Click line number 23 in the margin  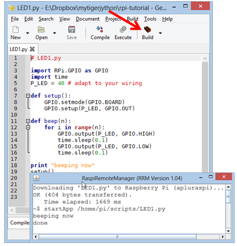coord(14,197)
